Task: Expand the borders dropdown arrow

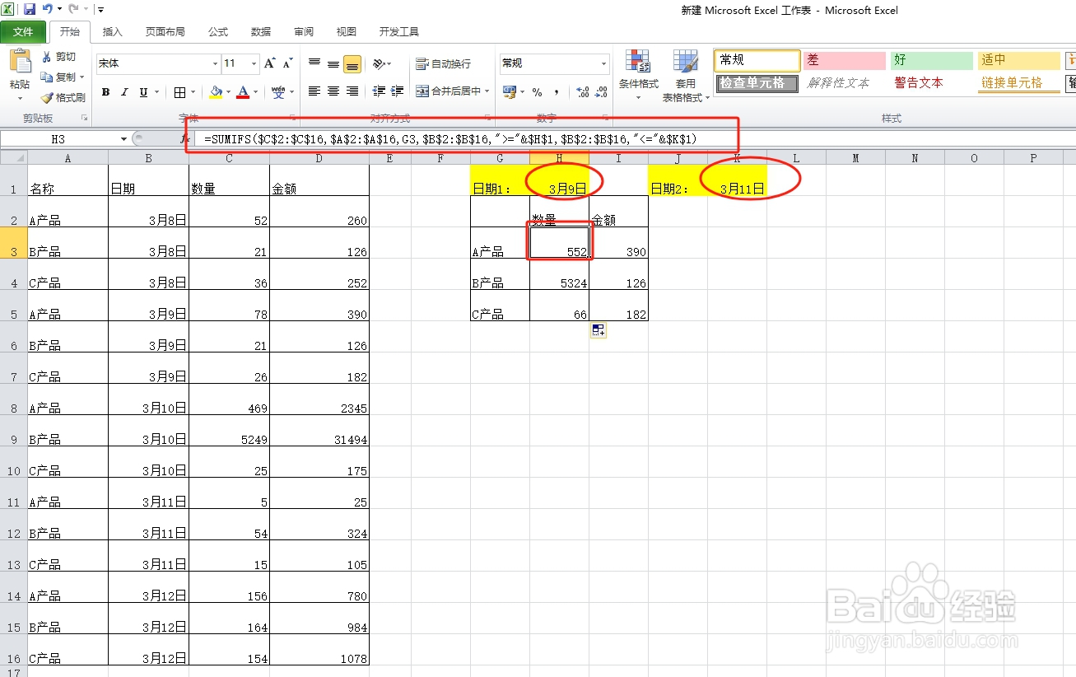Action: [193, 92]
